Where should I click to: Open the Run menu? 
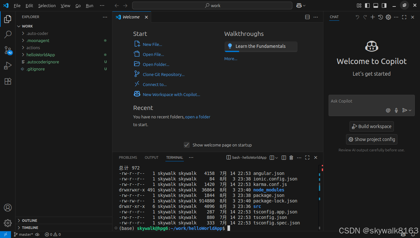point(89,5)
